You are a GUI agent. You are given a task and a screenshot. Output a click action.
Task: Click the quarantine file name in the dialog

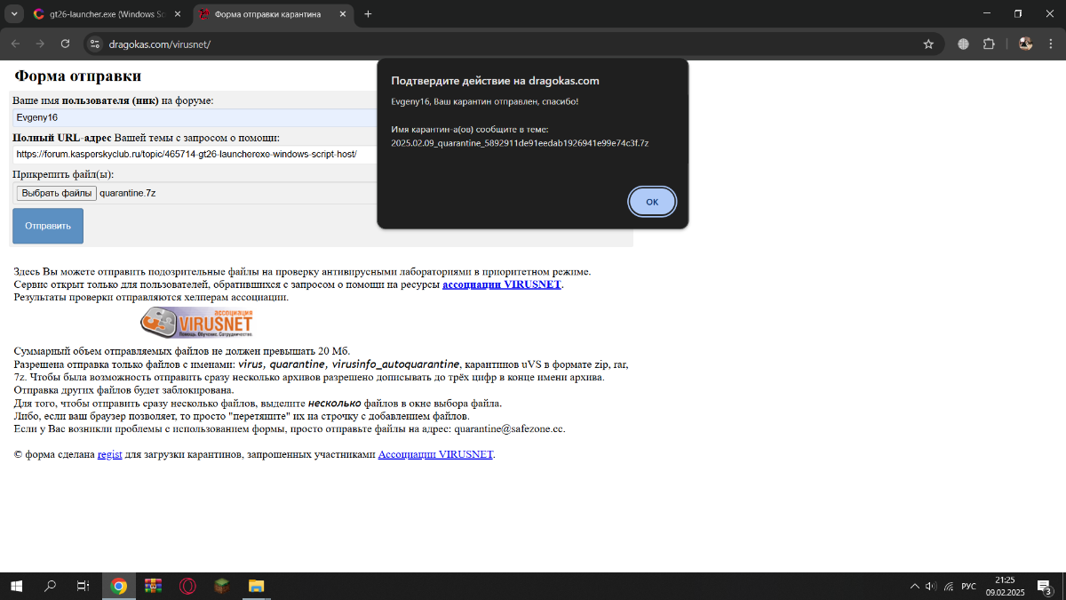(x=520, y=142)
